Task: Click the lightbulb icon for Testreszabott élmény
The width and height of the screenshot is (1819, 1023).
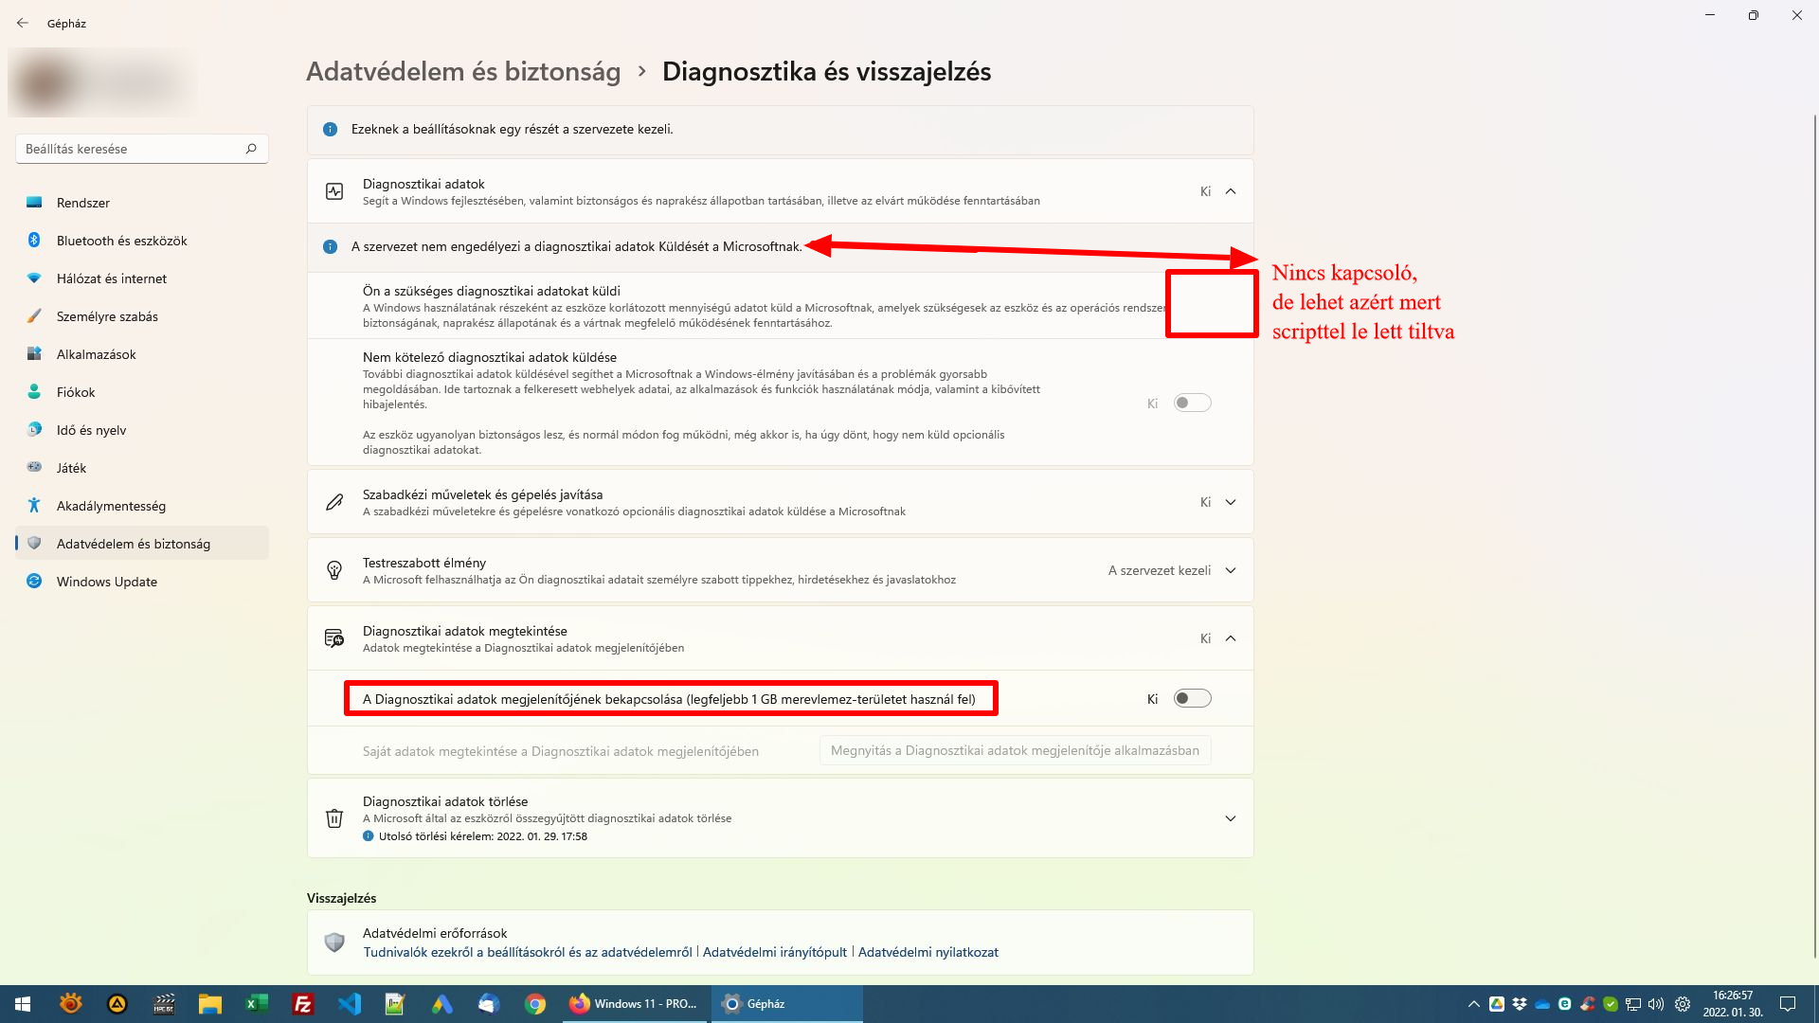Action: click(334, 570)
